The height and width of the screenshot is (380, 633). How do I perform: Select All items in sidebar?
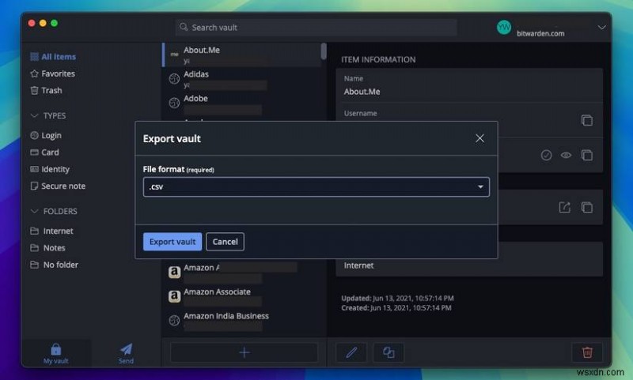[x=53, y=57]
